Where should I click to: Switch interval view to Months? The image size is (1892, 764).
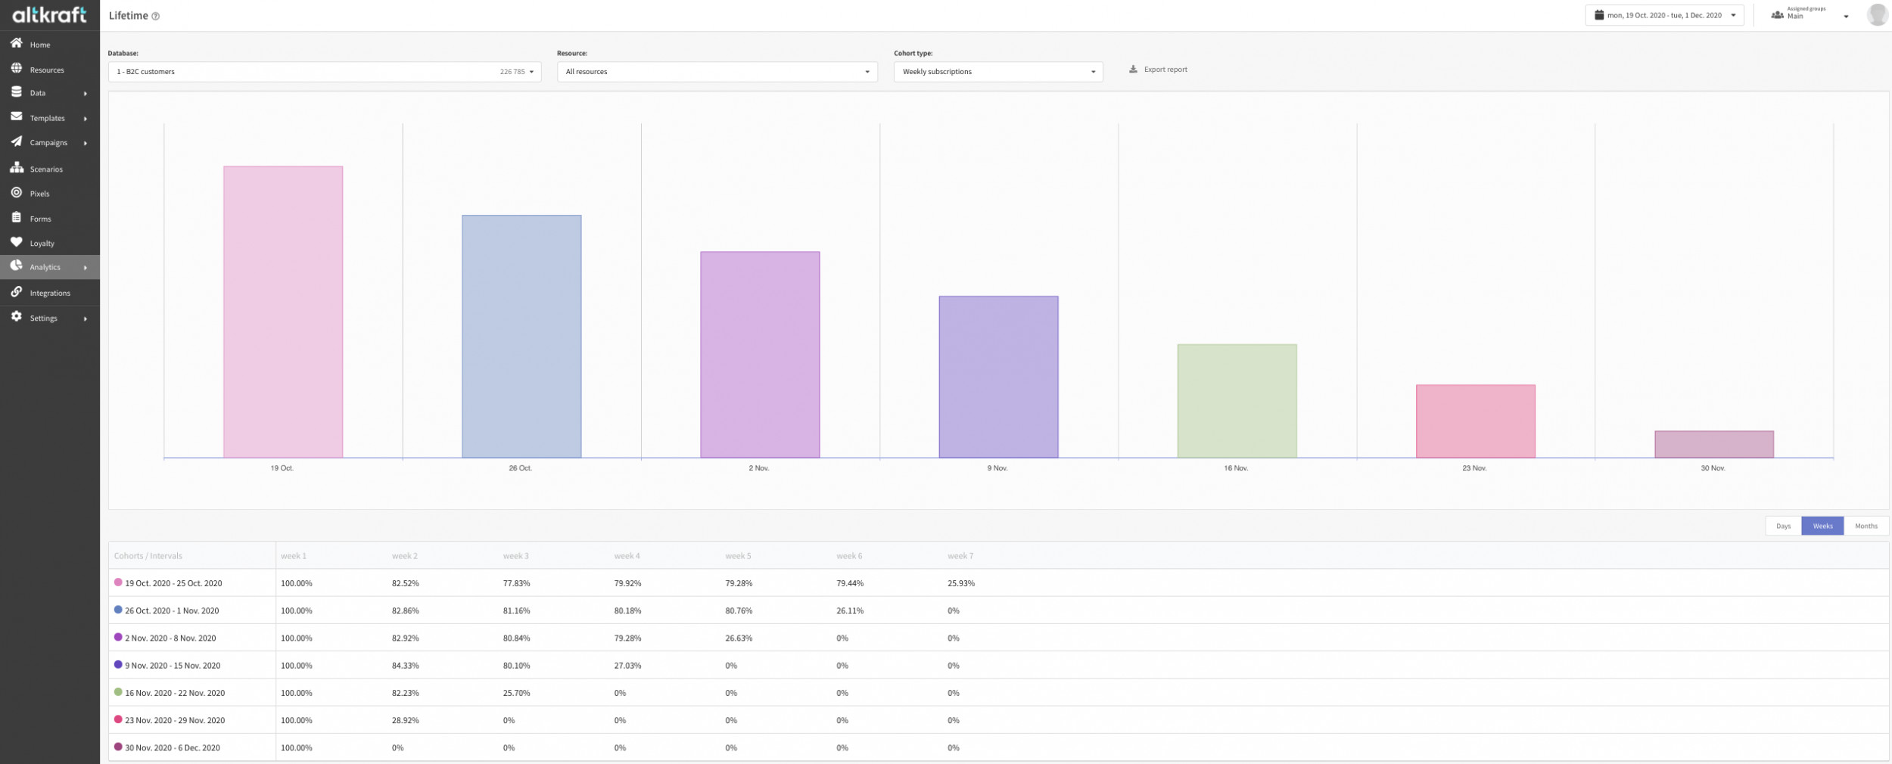pos(1866,526)
